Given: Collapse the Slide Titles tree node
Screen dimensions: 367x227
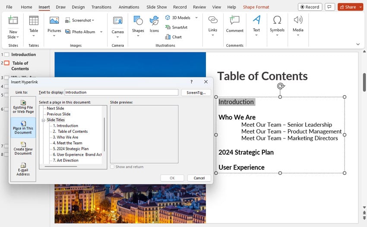Looking at the screenshot, I should [x=44, y=120].
